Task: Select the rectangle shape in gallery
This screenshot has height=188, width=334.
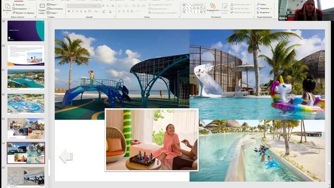Action: click(195, 5)
